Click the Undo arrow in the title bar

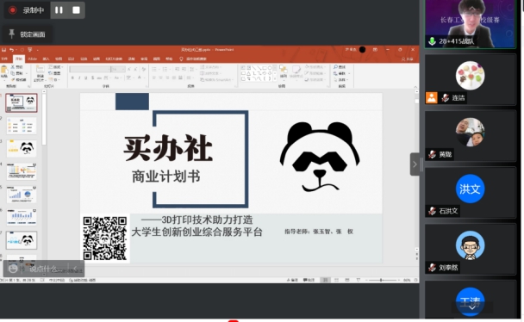(12, 50)
